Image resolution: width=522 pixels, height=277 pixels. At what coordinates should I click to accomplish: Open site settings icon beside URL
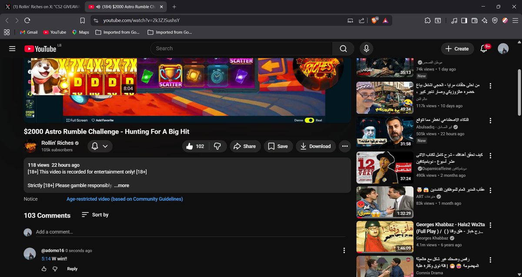[x=96, y=20]
